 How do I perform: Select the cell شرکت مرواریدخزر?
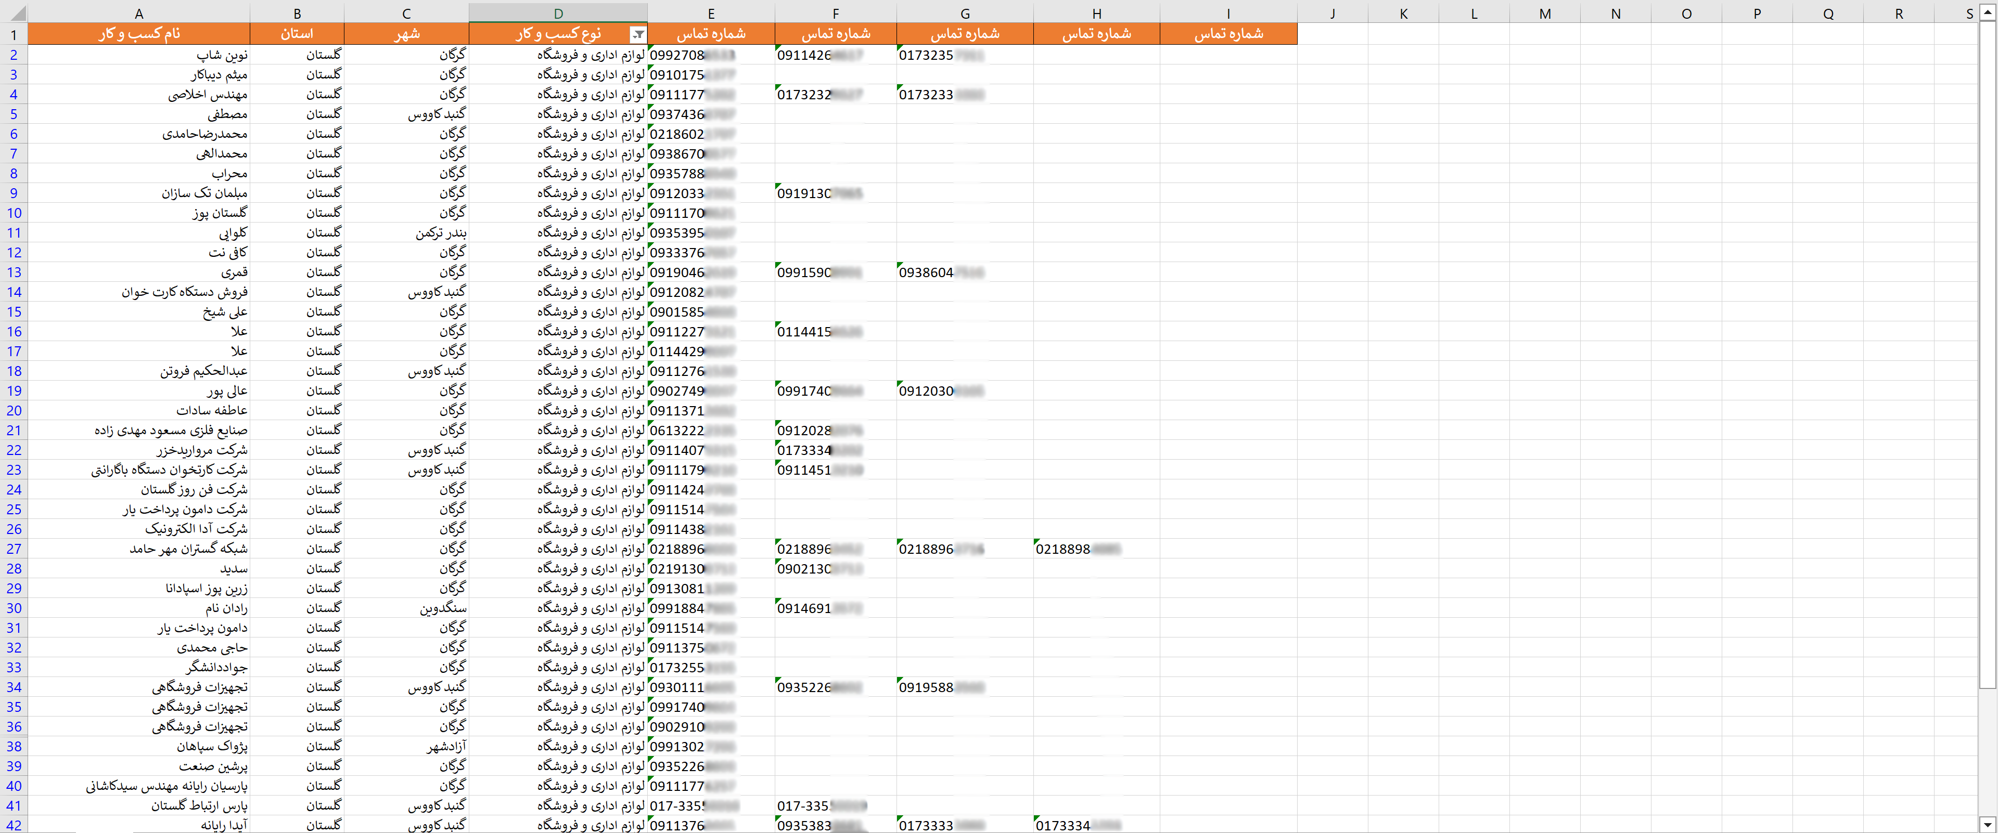[139, 450]
